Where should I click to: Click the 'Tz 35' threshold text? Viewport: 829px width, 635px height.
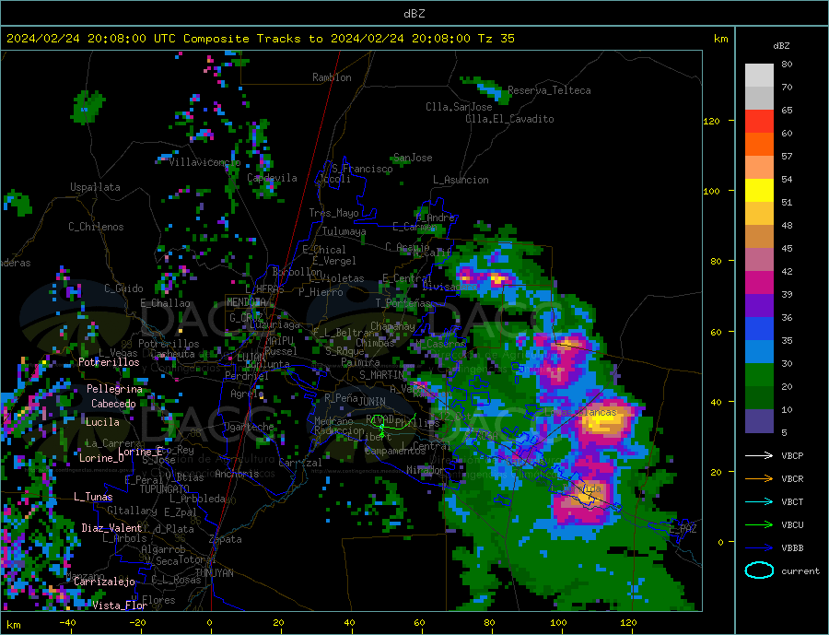tap(496, 39)
